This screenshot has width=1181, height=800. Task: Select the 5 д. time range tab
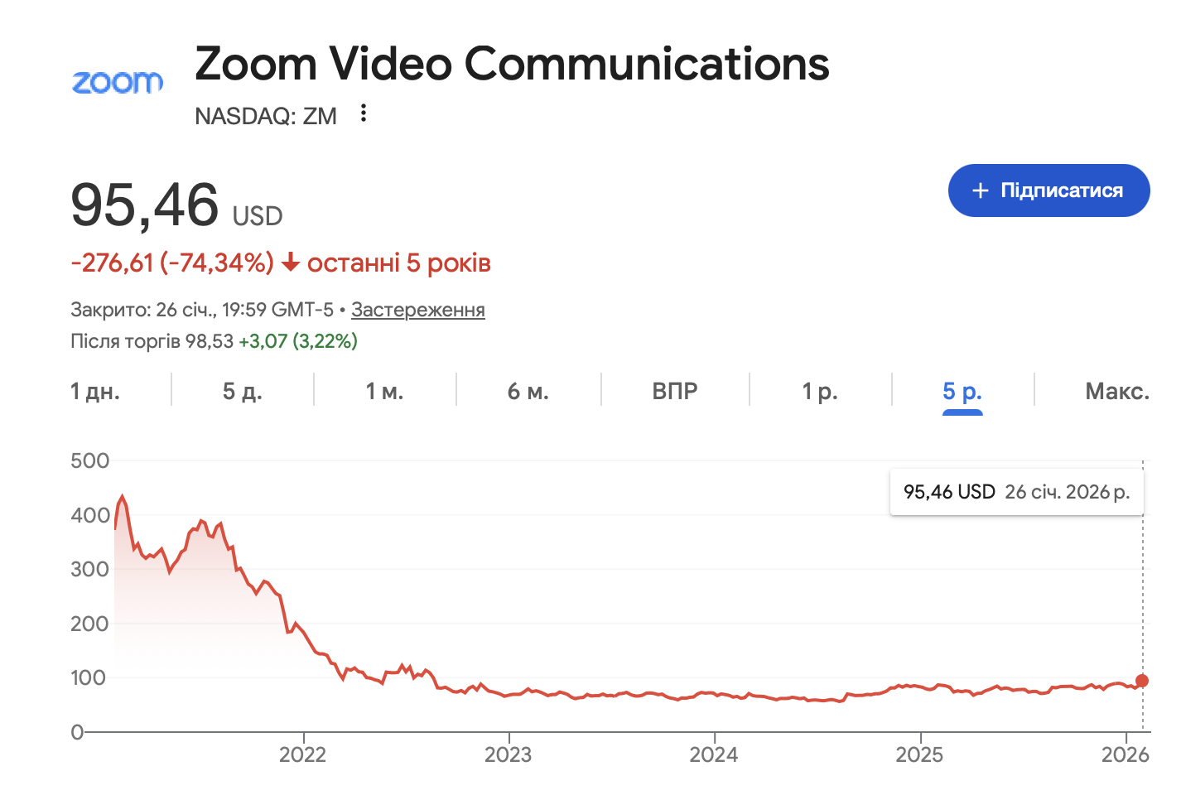click(242, 391)
